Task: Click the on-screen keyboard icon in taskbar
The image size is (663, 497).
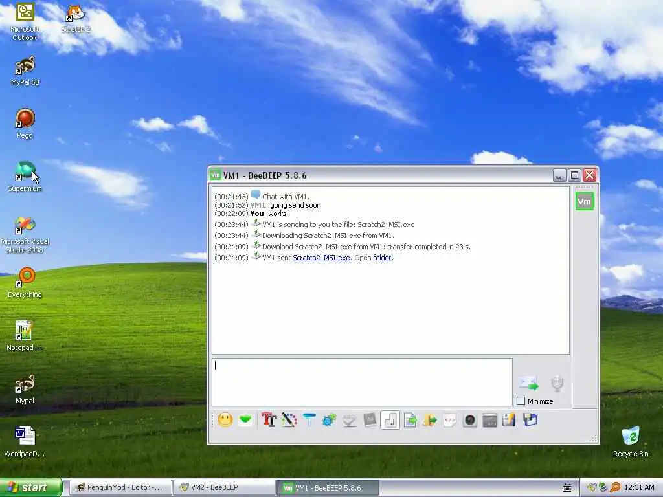Action: coord(567,488)
